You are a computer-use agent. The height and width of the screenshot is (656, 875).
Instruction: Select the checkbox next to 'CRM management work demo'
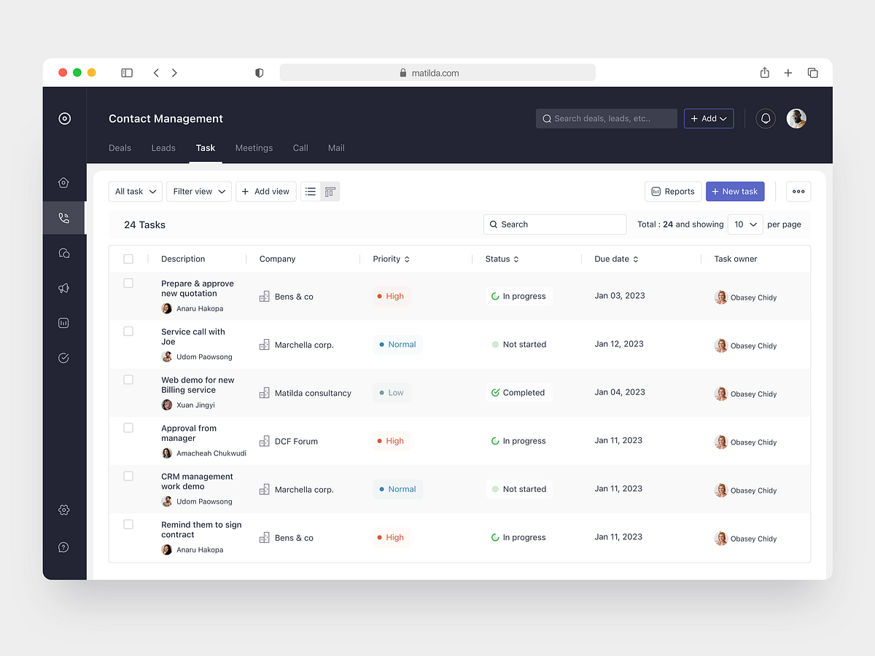[x=128, y=476]
